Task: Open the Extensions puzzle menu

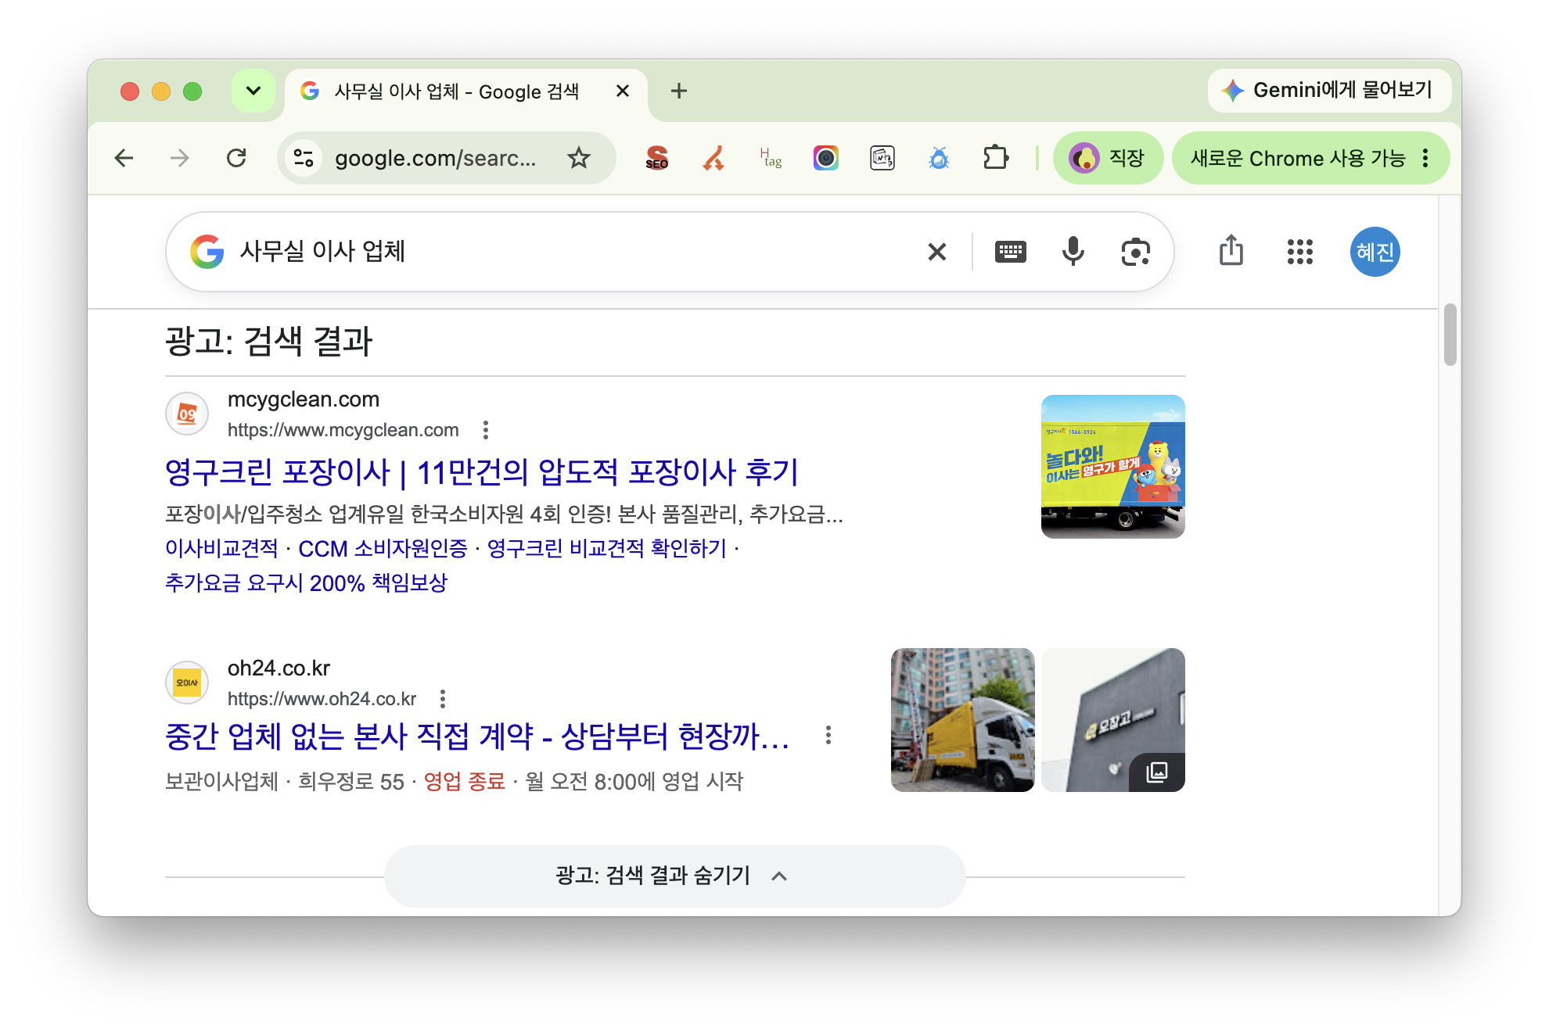Action: pyautogui.click(x=995, y=158)
